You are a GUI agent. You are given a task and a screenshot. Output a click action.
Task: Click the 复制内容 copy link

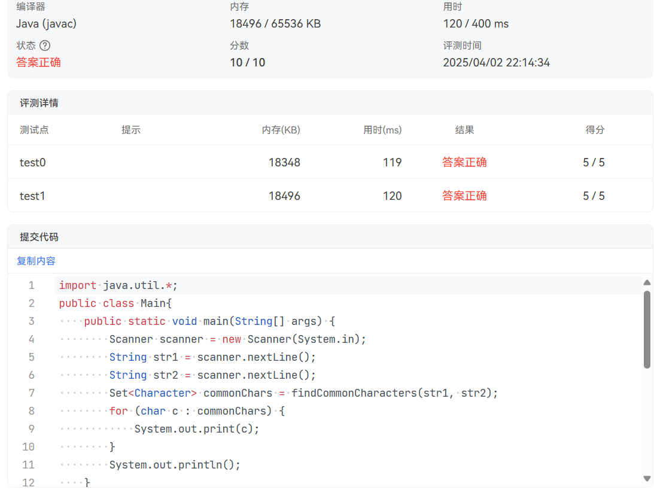(x=36, y=261)
